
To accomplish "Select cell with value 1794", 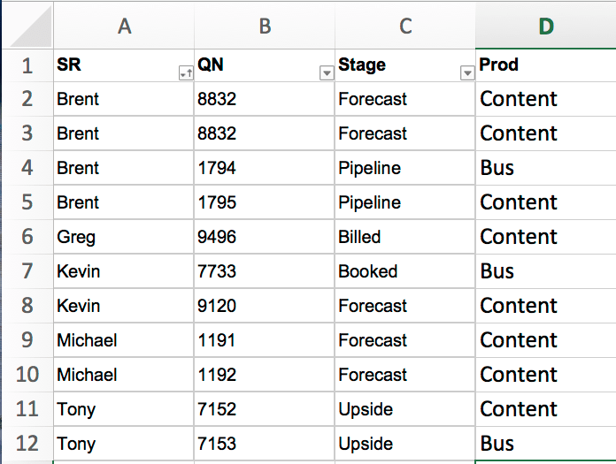I will pyautogui.click(x=265, y=168).
